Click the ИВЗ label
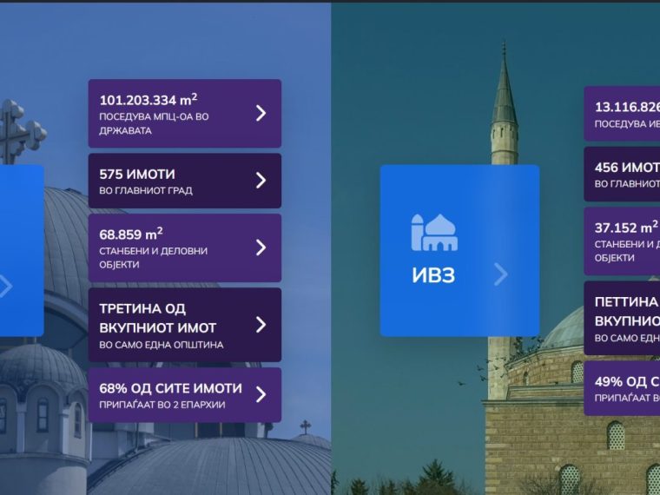660x495 pixels. (x=433, y=275)
